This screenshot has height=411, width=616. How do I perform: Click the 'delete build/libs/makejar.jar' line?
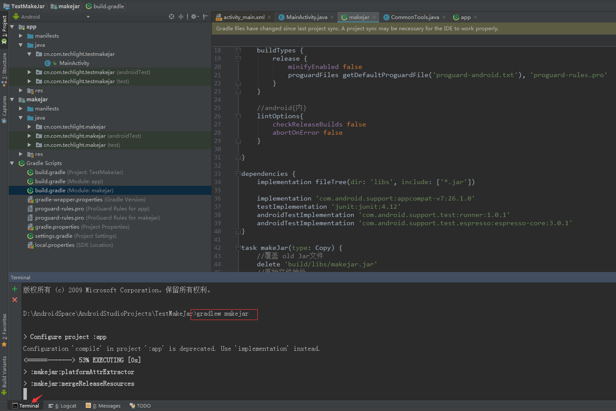click(317, 264)
